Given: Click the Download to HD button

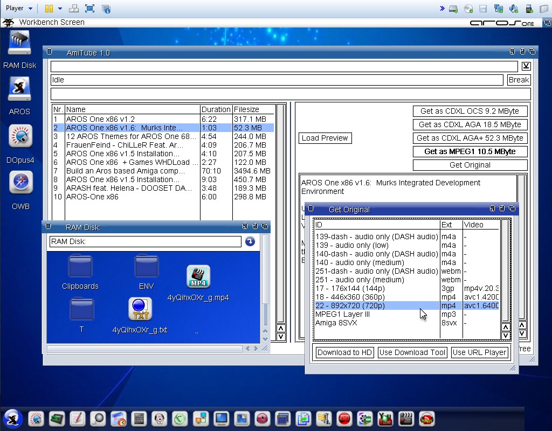Looking at the screenshot, I should point(344,352).
